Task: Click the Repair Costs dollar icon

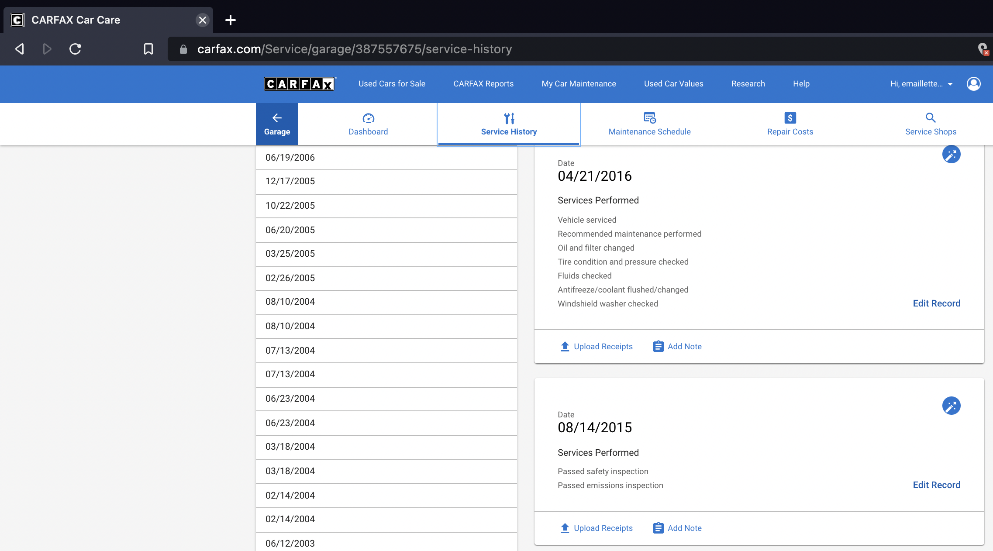Action: tap(790, 118)
